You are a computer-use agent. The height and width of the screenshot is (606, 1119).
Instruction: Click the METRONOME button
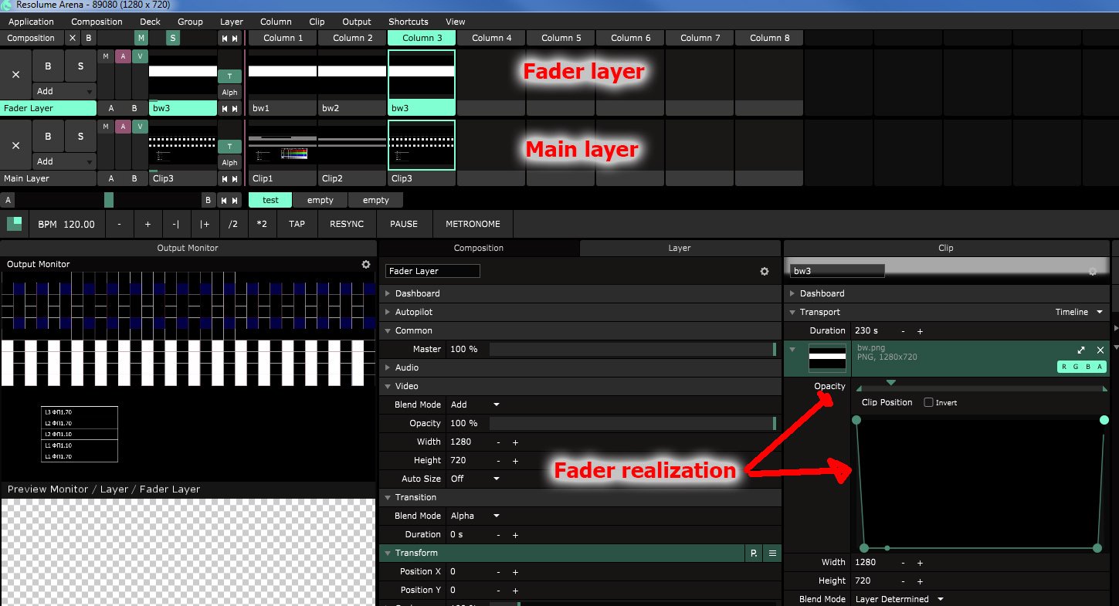[x=473, y=224]
